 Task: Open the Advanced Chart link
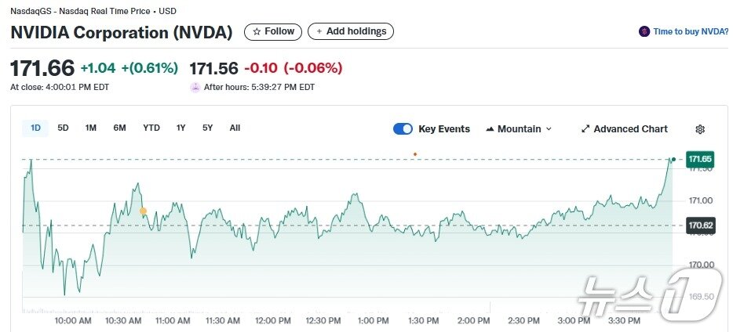630,129
